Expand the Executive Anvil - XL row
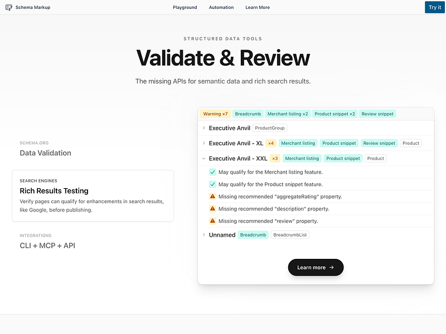The image size is (446, 334). (x=316, y=143)
